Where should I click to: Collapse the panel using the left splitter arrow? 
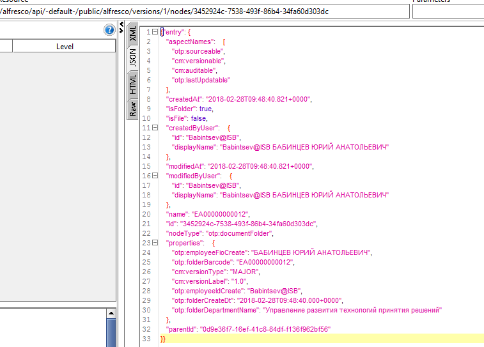(x=121, y=24)
